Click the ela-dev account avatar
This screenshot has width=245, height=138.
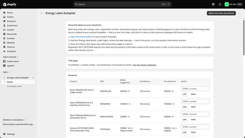(x=227, y=4)
